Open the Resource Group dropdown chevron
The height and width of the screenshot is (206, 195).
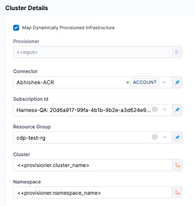[x=165, y=137]
